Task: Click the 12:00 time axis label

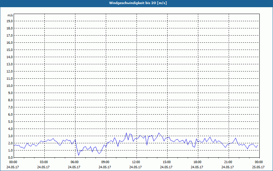Action: 136,162
